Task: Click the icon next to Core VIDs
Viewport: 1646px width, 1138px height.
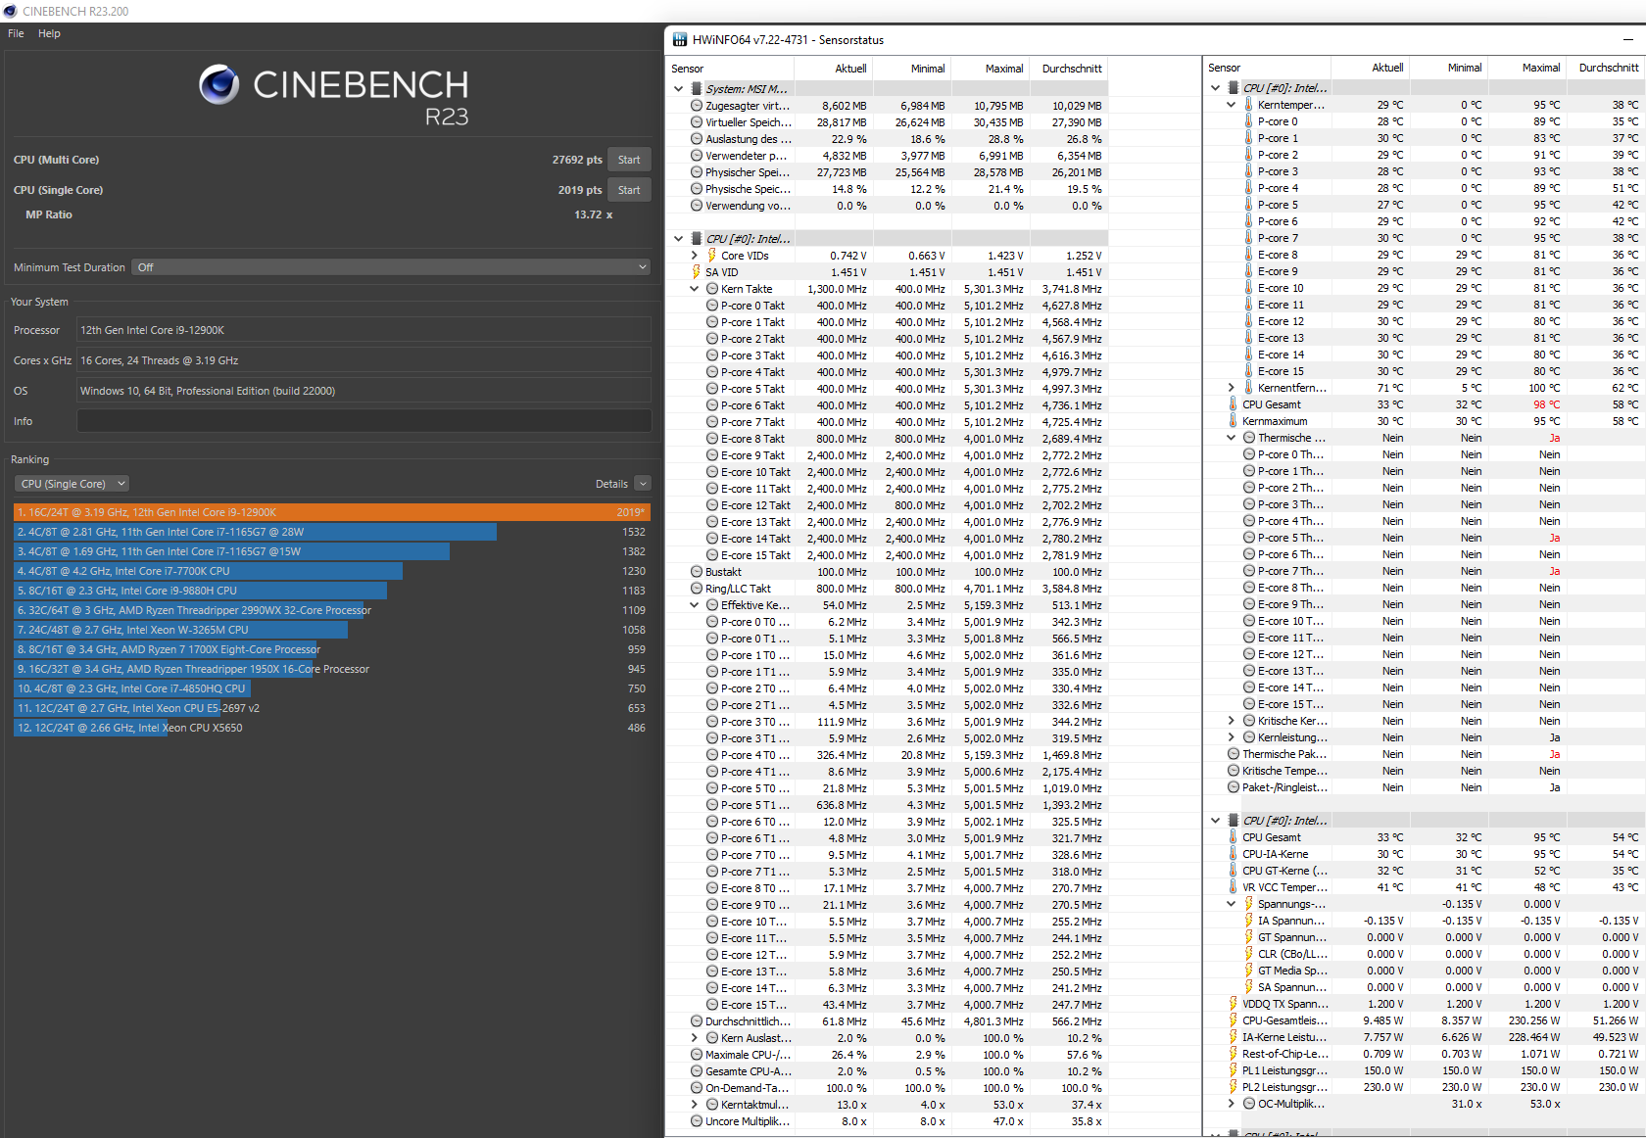Action: [712, 256]
